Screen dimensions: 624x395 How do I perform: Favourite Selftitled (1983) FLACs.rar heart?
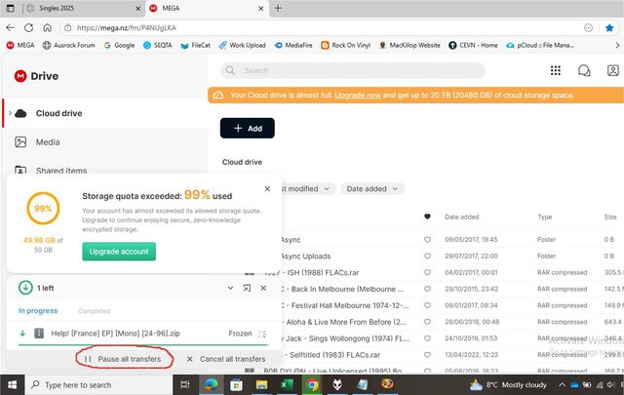427,355
